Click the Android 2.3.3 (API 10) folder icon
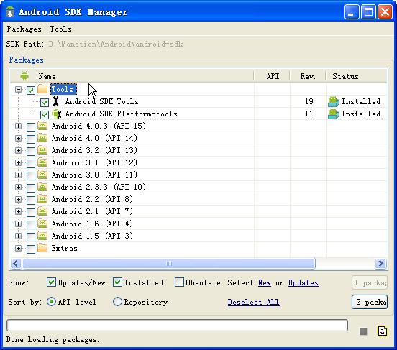 click(42, 187)
